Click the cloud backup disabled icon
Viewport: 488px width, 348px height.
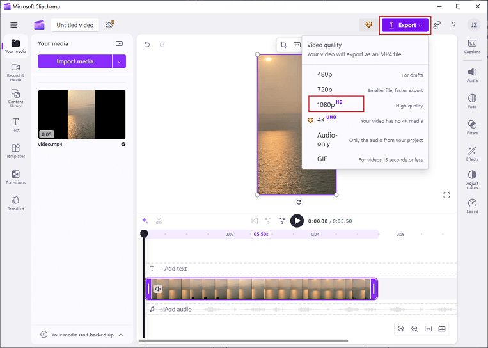[x=110, y=24]
